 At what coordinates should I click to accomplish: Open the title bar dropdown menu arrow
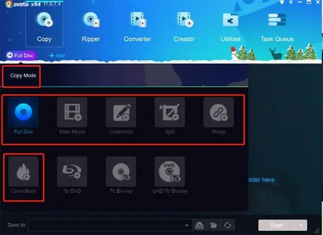click(x=291, y=2)
